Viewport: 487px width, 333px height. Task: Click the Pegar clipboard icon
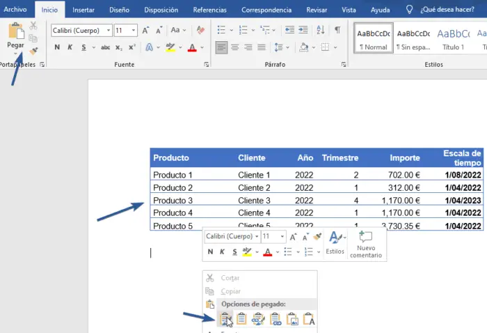(16, 31)
